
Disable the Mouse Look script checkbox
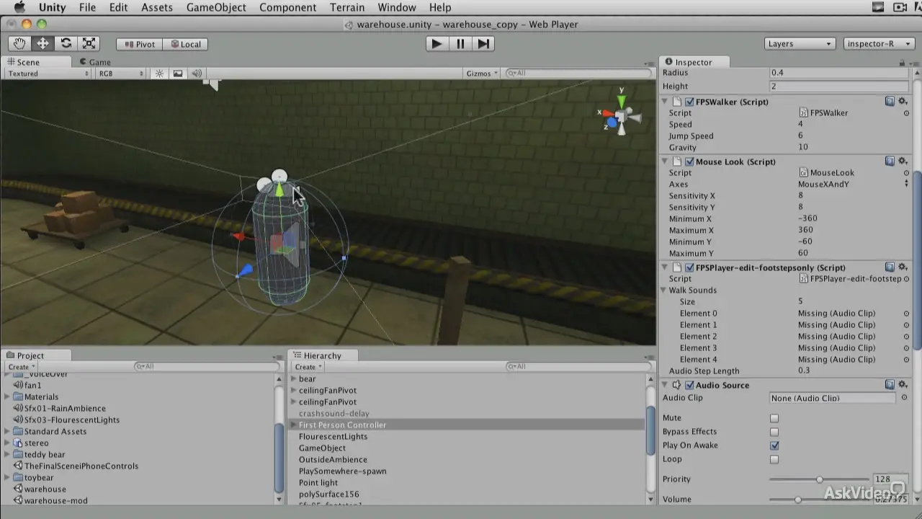coord(689,161)
